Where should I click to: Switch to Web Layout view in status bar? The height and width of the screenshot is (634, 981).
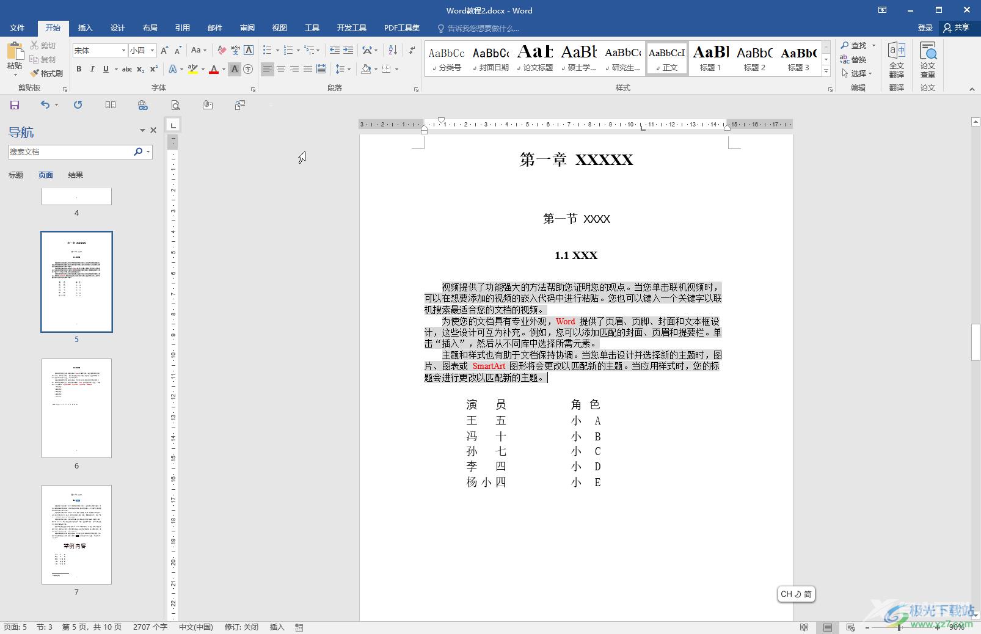point(850,627)
